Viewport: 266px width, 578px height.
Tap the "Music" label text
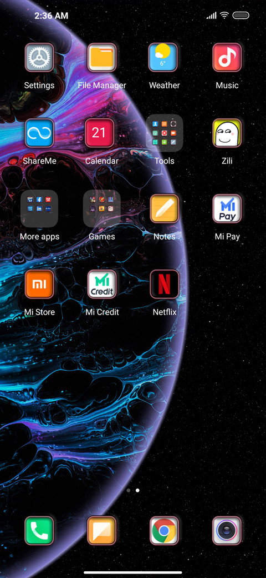[227, 86]
